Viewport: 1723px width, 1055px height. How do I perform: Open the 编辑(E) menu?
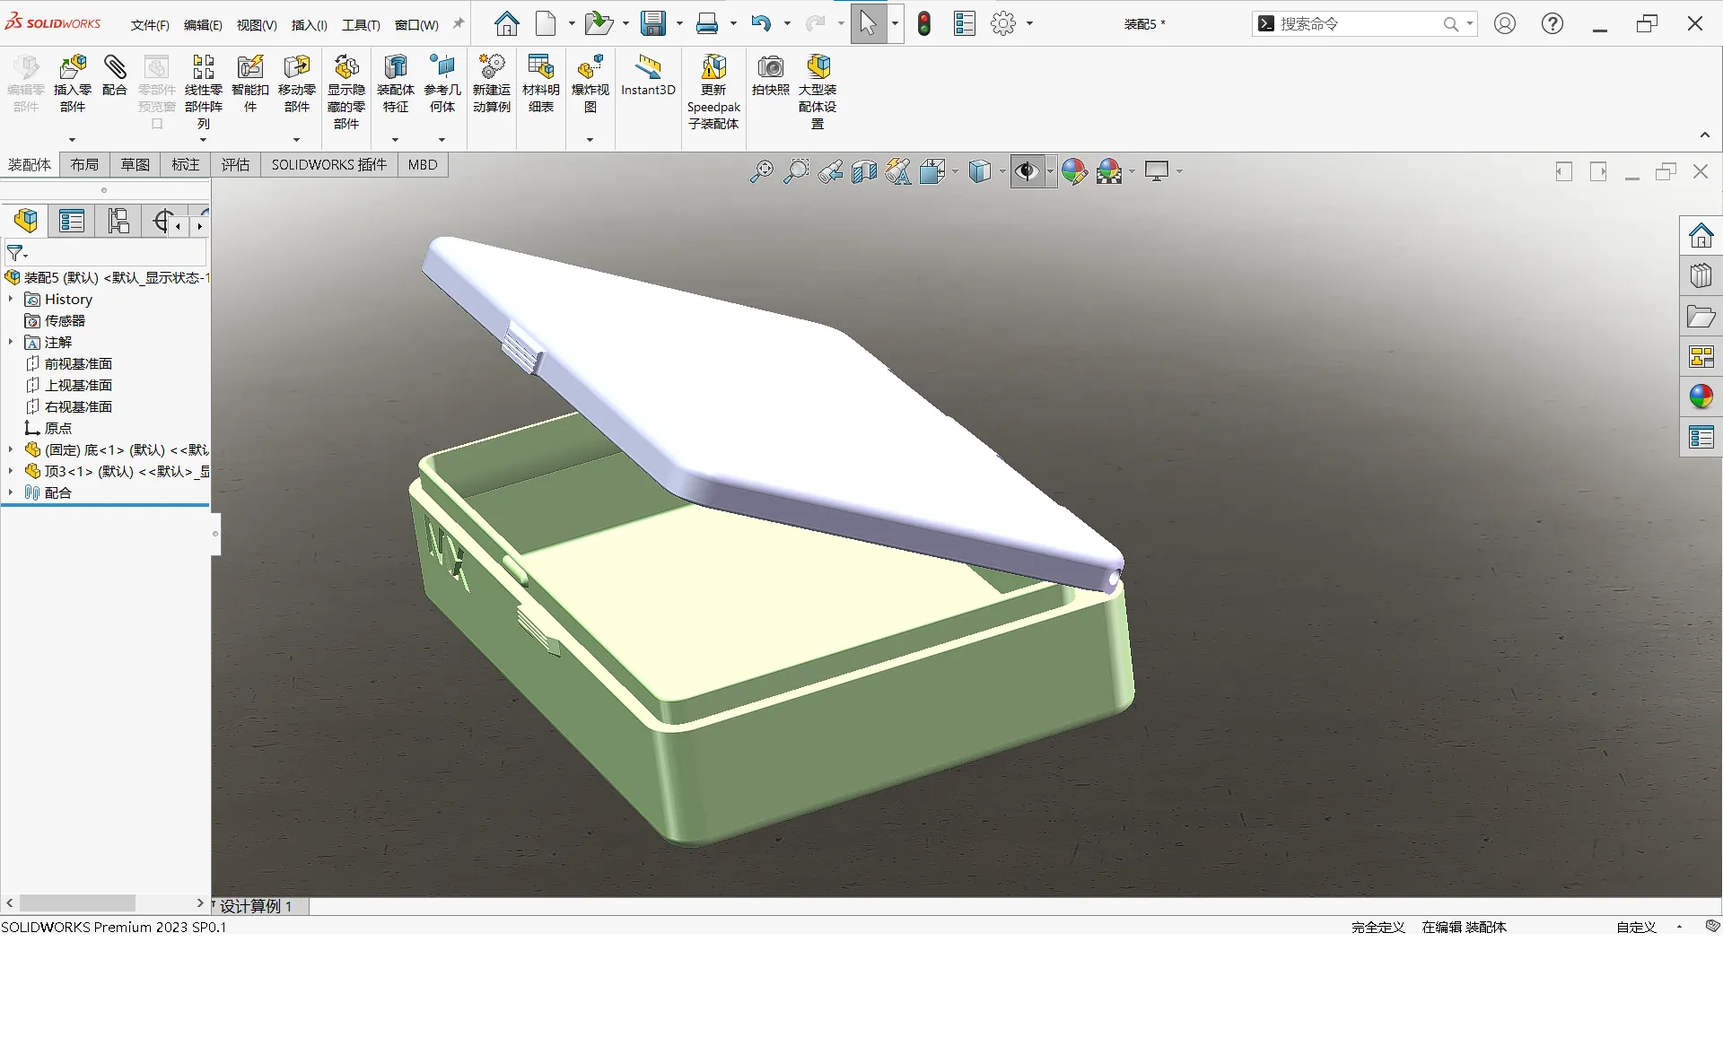point(203,25)
